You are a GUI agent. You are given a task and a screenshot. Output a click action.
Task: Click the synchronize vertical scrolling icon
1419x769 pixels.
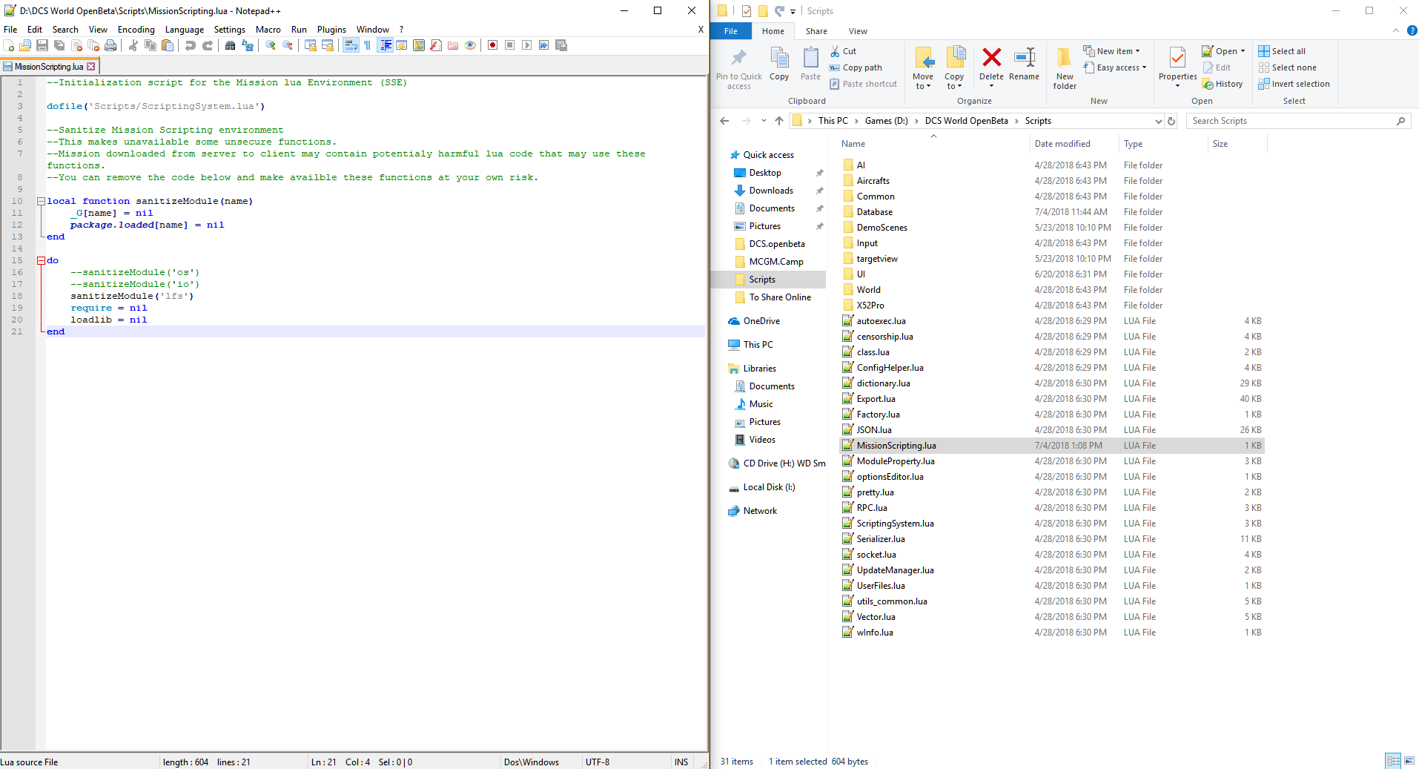pyautogui.click(x=311, y=45)
